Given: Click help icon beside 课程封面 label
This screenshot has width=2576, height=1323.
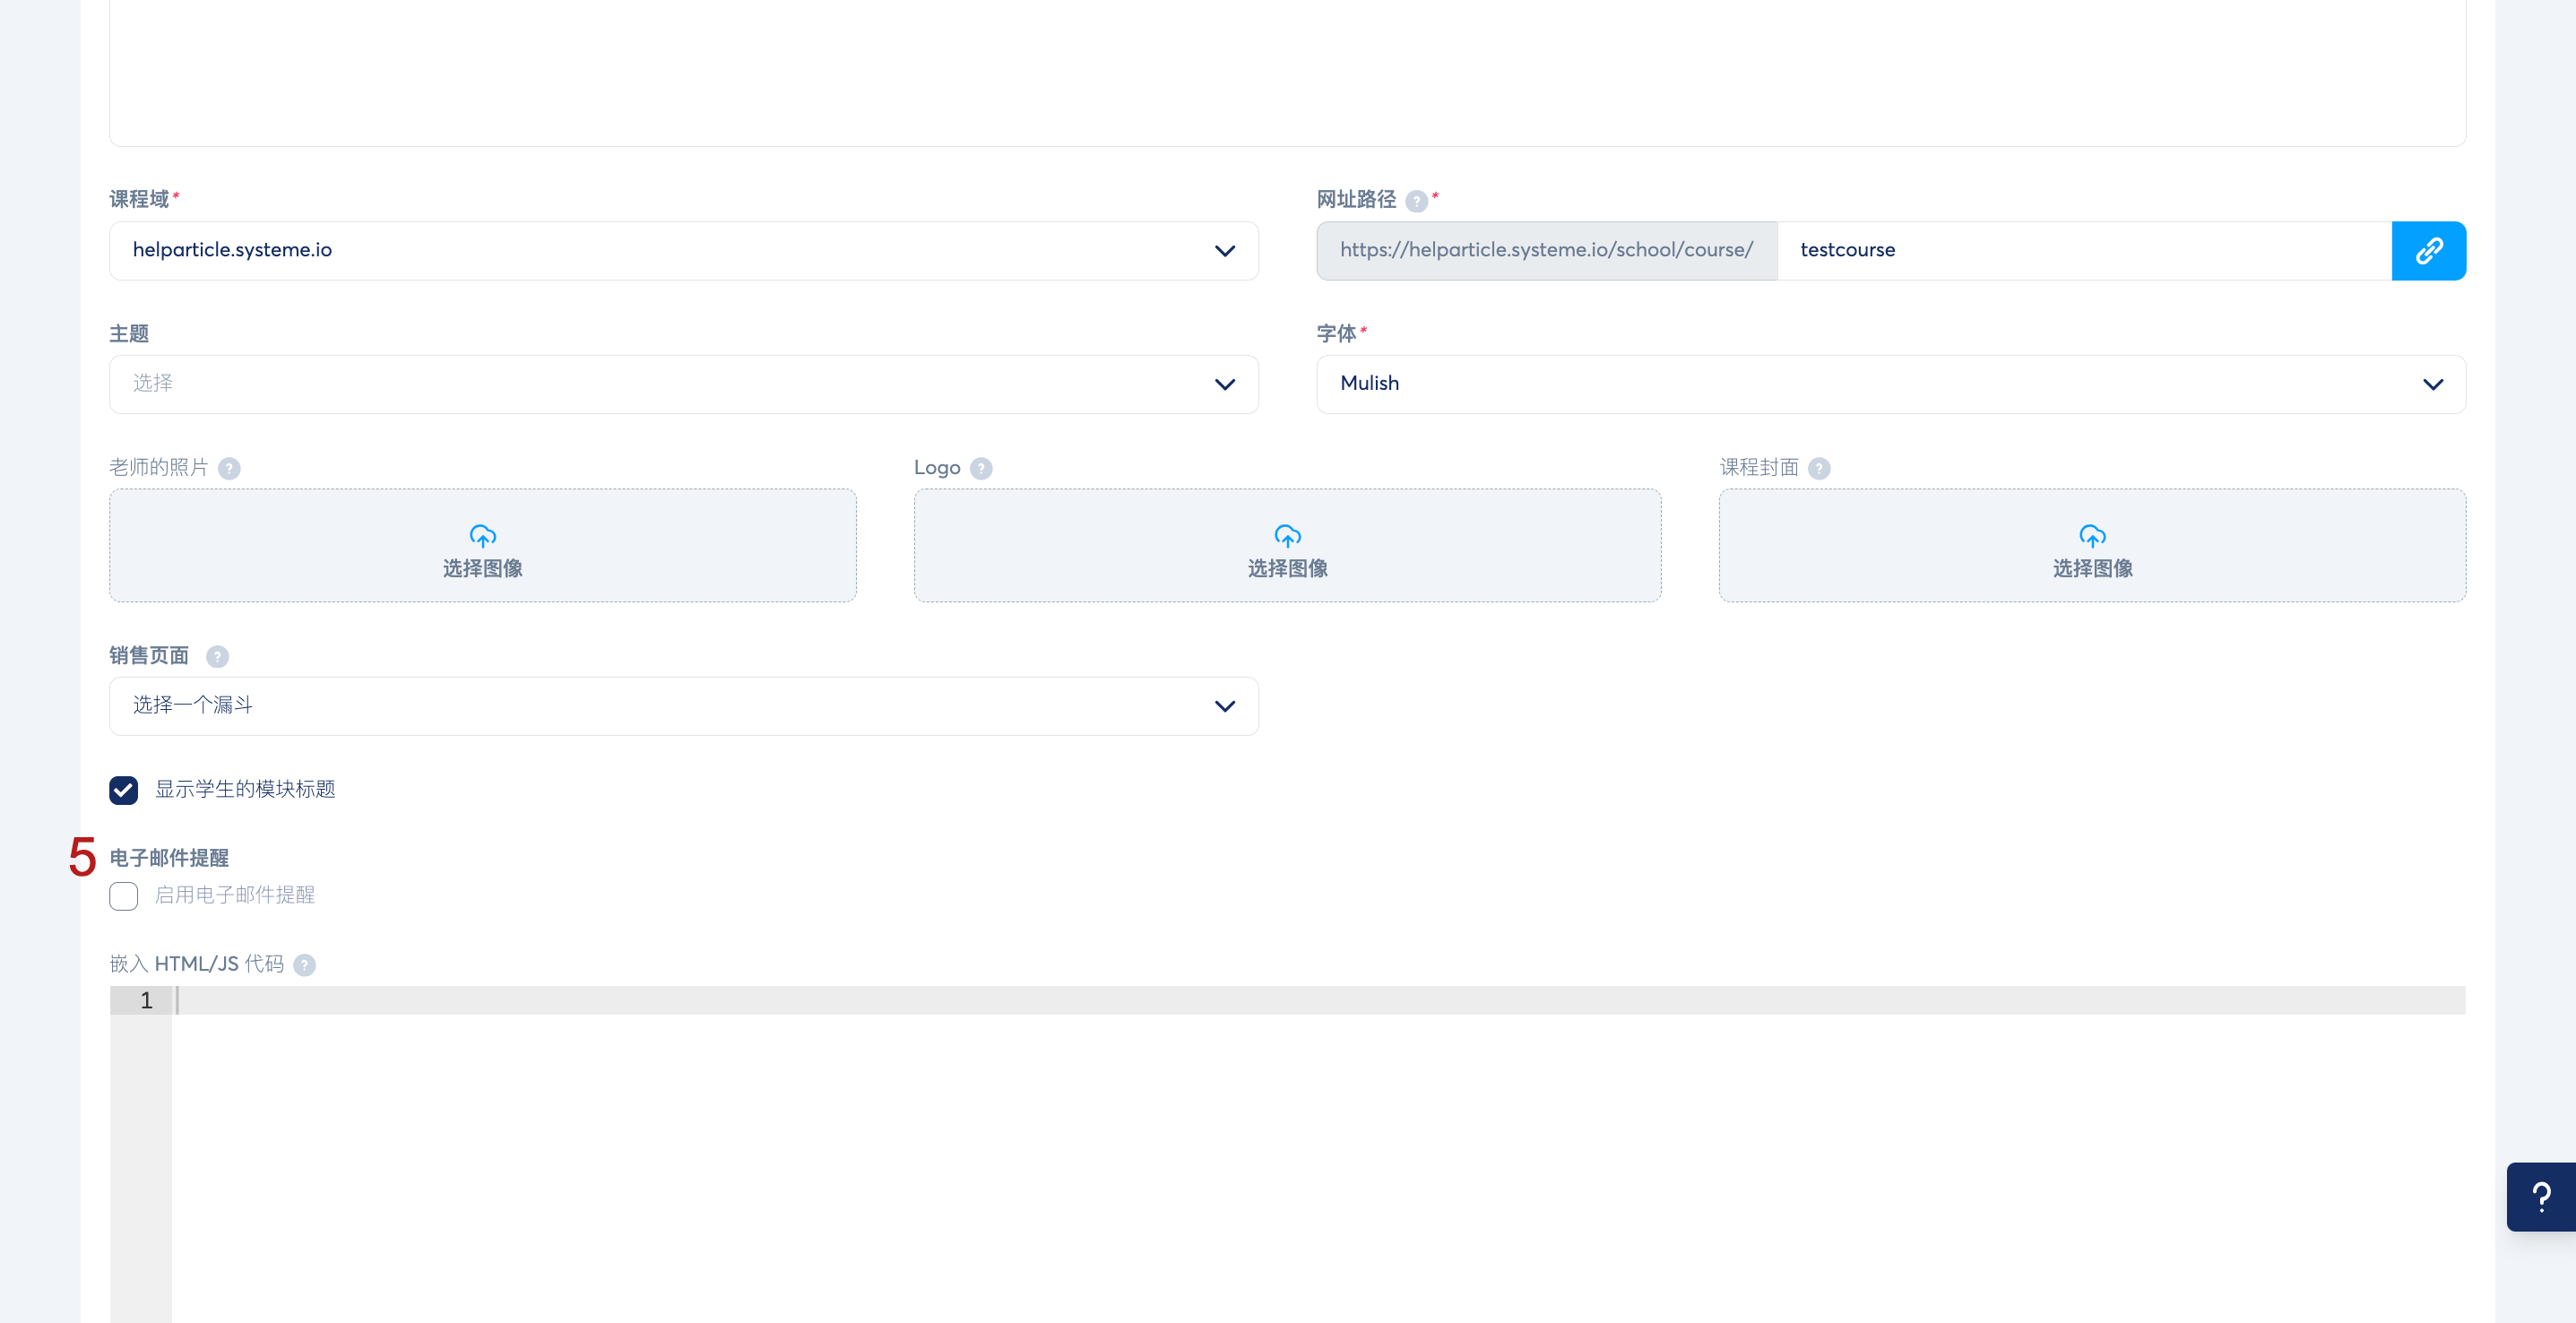Looking at the screenshot, I should [x=1819, y=468].
